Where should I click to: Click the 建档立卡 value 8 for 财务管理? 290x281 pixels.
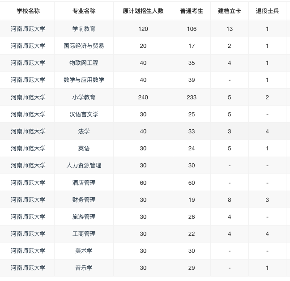pos(229,200)
